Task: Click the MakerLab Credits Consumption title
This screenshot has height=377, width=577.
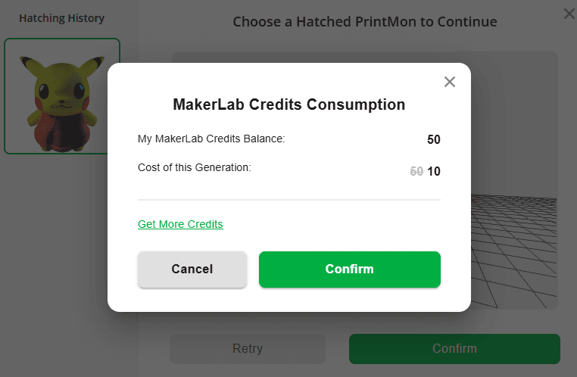Action: tap(289, 104)
